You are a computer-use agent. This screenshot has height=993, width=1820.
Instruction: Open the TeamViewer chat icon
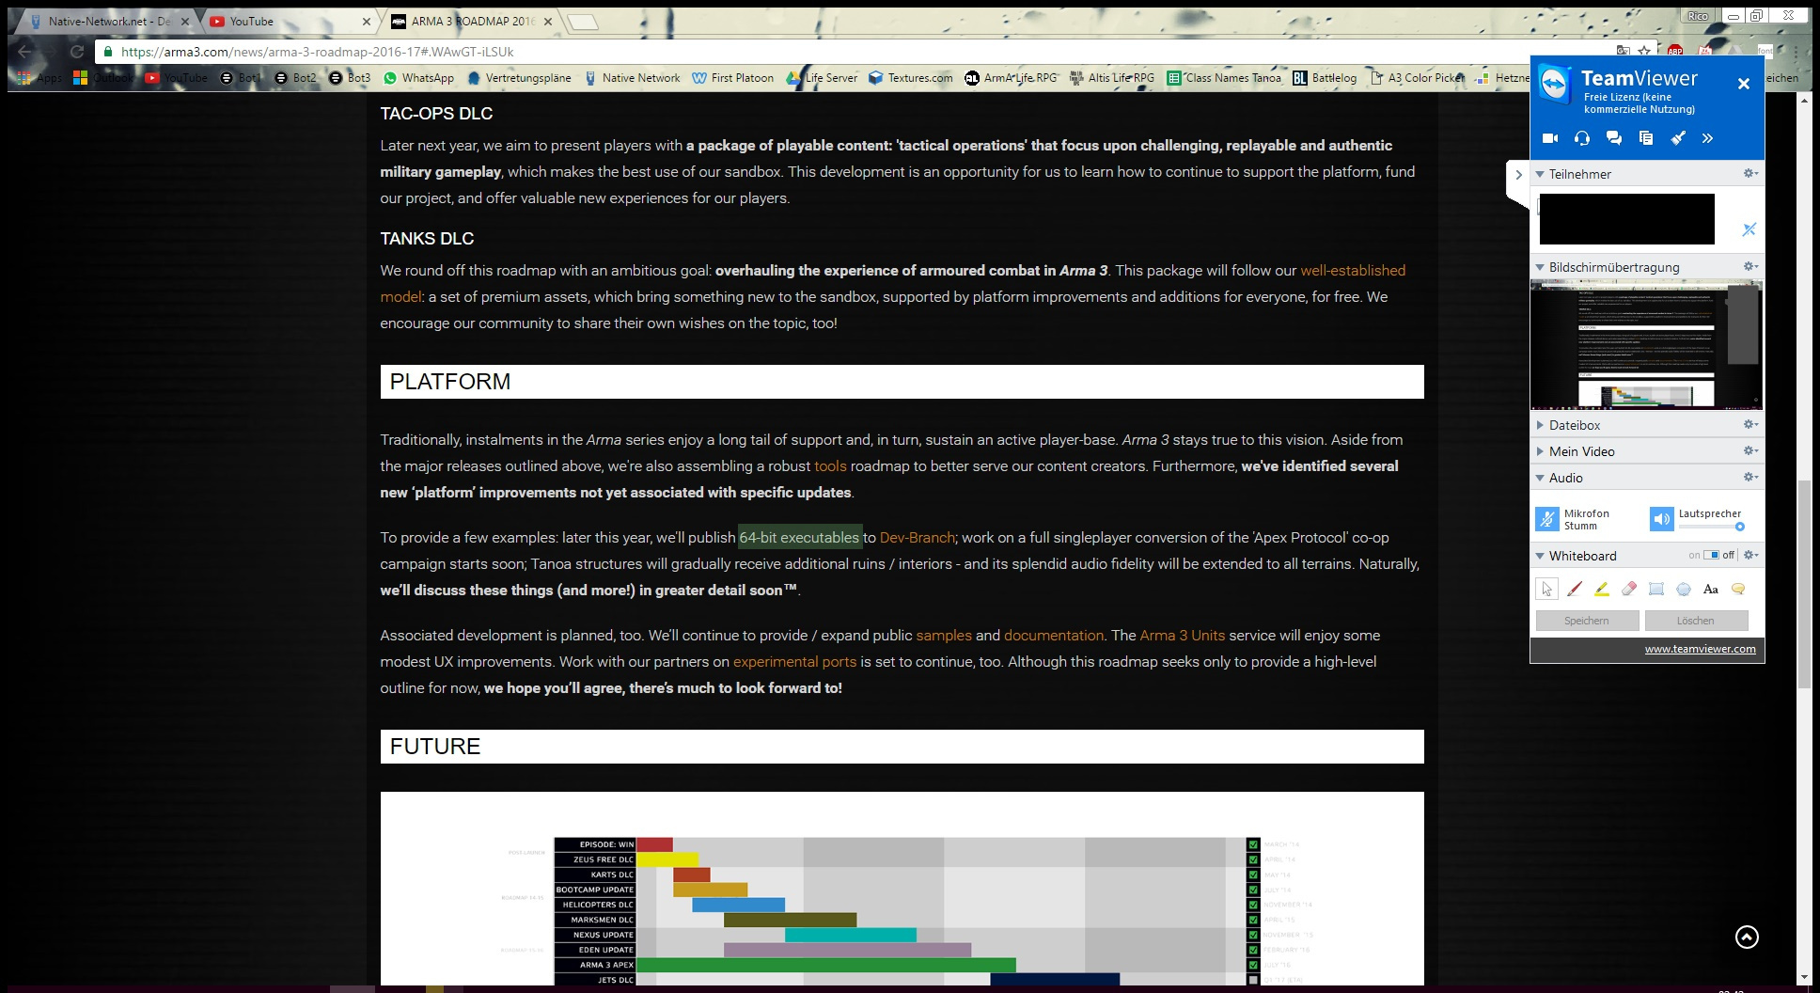pyautogui.click(x=1614, y=138)
